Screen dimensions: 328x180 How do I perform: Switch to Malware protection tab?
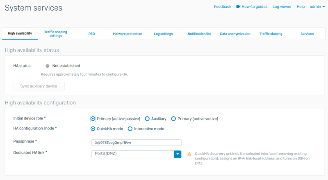coord(128,34)
